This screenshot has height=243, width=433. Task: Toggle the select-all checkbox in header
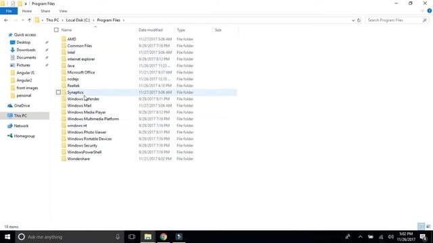(56, 30)
